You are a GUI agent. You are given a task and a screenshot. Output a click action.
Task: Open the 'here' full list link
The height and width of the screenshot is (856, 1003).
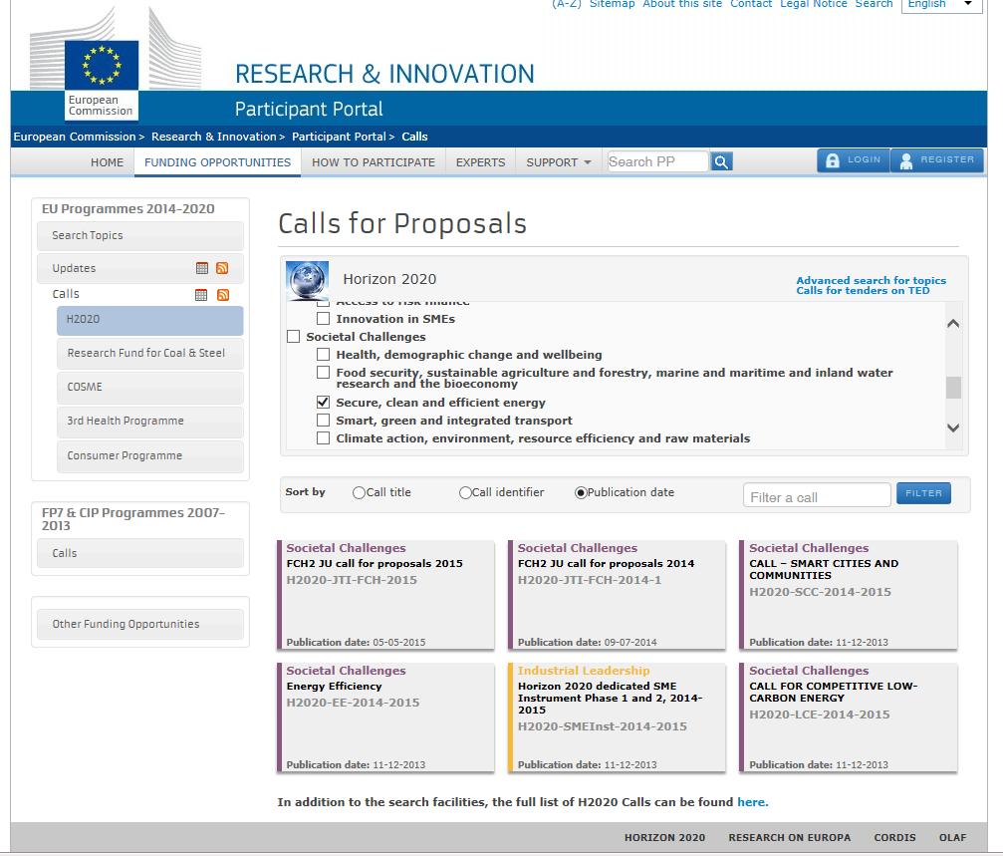click(x=751, y=802)
